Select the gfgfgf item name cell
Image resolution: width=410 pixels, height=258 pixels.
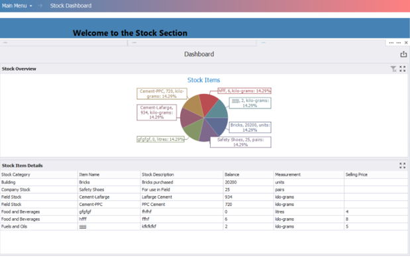pos(109,212)
